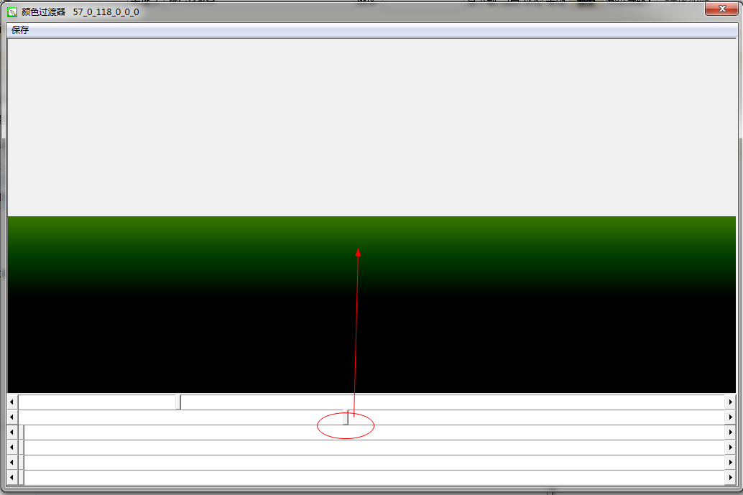This screenshot has width=743, height=495.
Task: Click left arrow of the top scrollbar
Action: click(x=12, y=402)
